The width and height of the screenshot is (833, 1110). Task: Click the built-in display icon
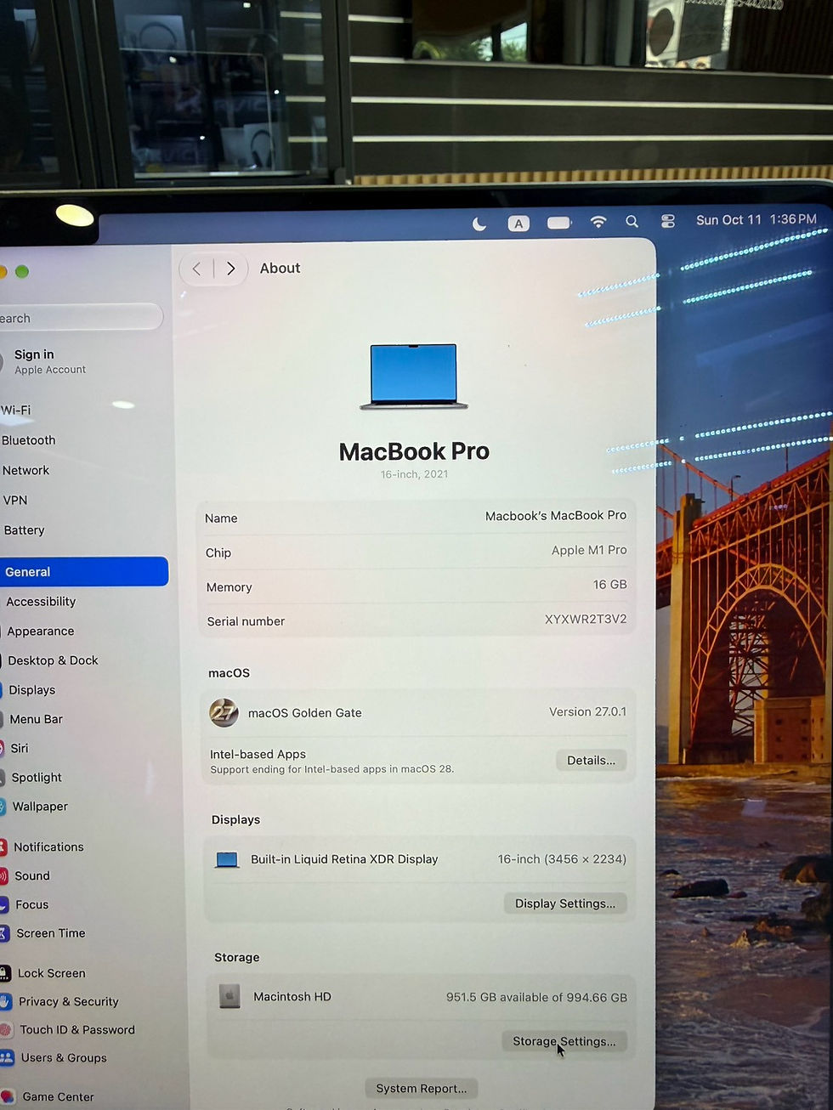(227, 859)
